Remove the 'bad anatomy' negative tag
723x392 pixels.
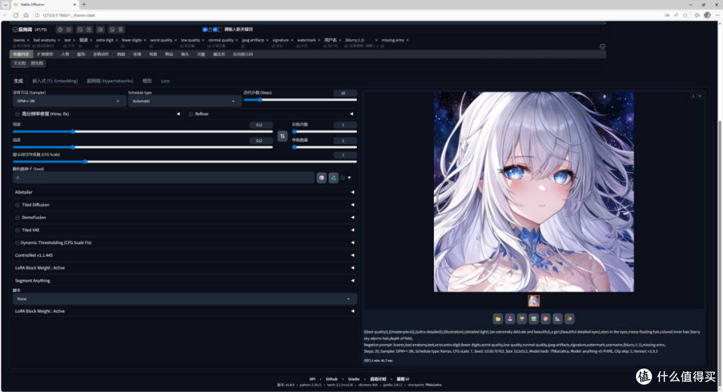point(59,41)
